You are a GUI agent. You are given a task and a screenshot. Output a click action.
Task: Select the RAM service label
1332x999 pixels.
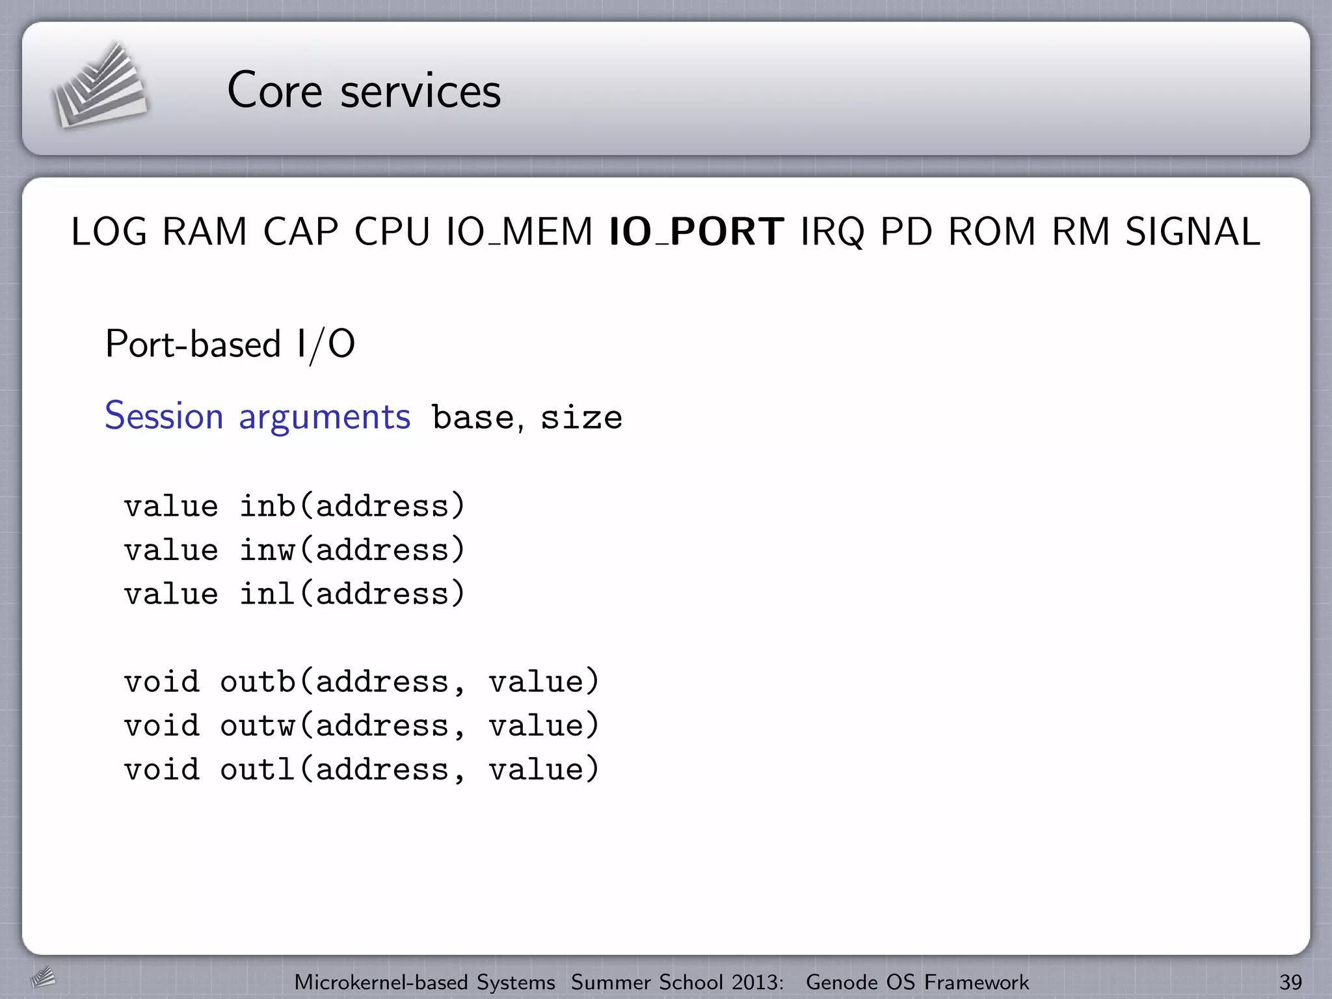(204, 232)
